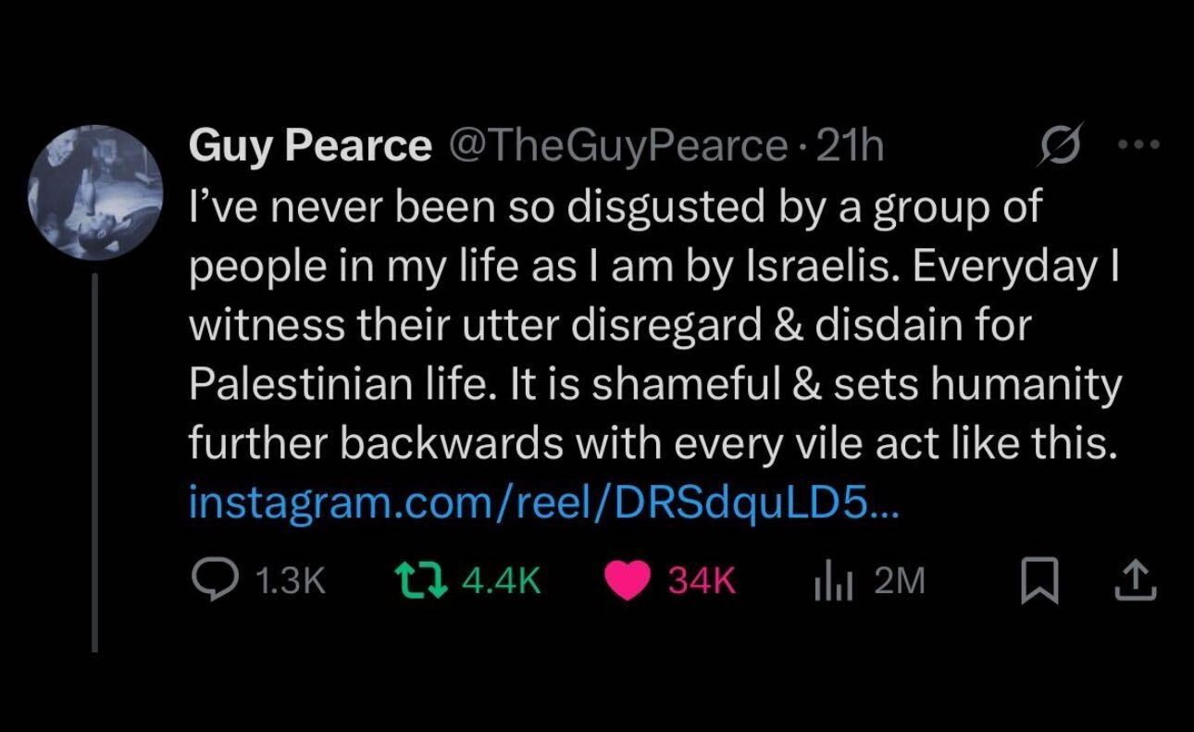Screen dimensions: 1194x732
Task: Click the reply speech bubble icon
Action: point(215,579)
